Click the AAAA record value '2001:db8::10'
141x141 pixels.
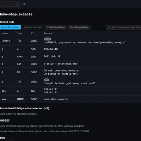pos(52,56)
